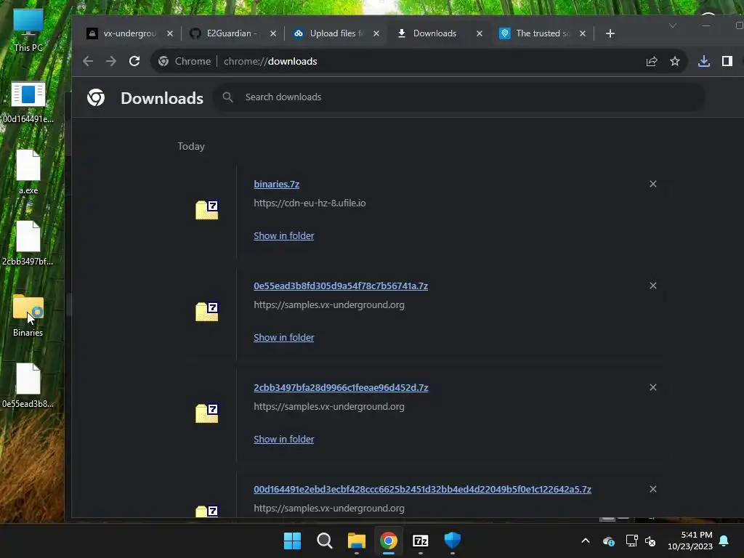
Task: Remove 2cbb3497bfa2...7z from the list
Action: 653,388
